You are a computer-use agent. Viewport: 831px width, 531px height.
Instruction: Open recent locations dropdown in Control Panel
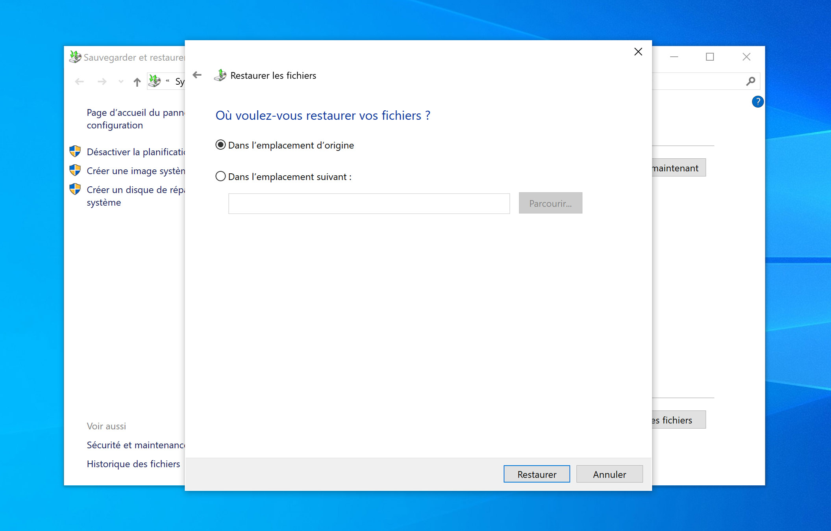121,82
